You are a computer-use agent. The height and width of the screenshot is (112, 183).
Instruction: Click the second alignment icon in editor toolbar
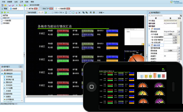[x=94, y=12]
